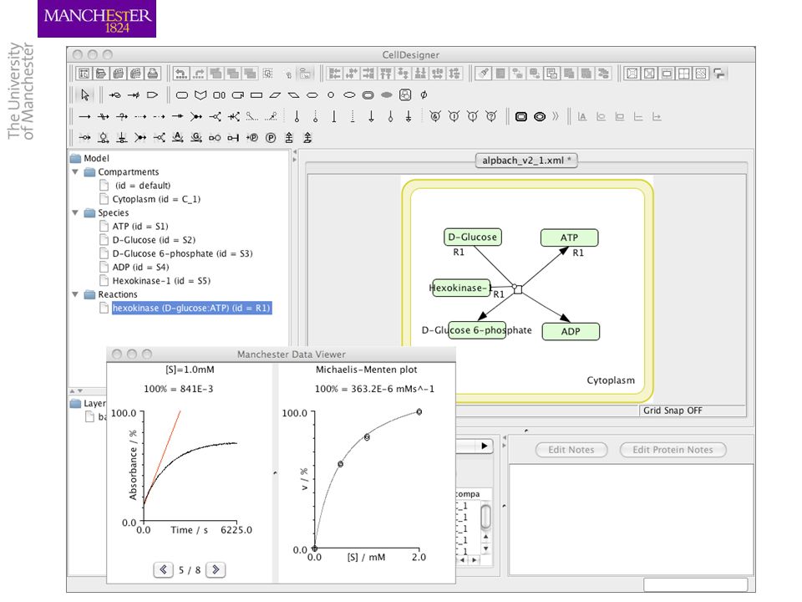The image size is (802, 602).
Task: Select Cytoplasm (id = C_1) compartment
Action: 156,199
